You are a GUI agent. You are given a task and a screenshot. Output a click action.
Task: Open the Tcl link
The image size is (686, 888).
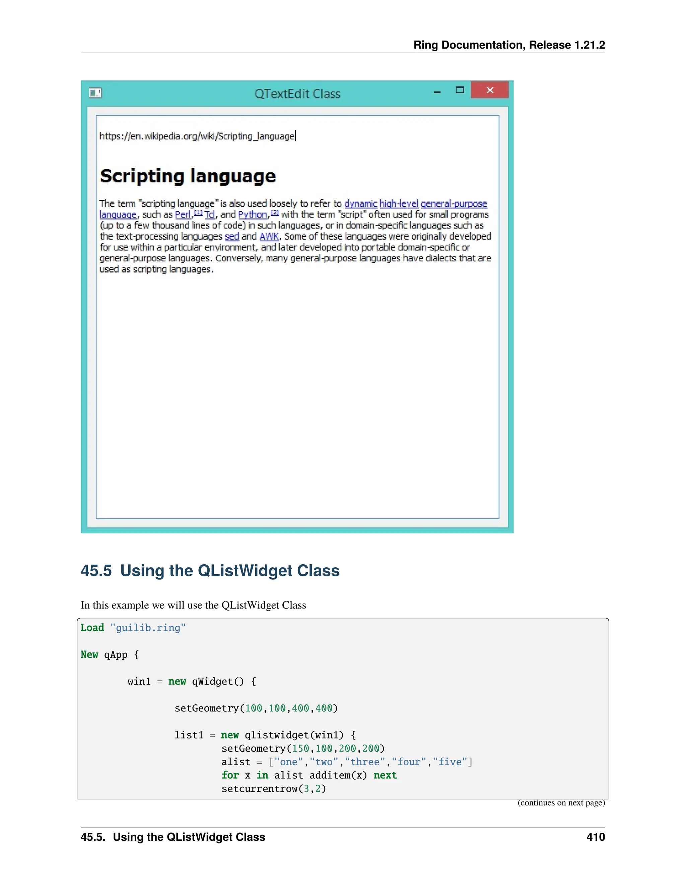click(210, 215)
